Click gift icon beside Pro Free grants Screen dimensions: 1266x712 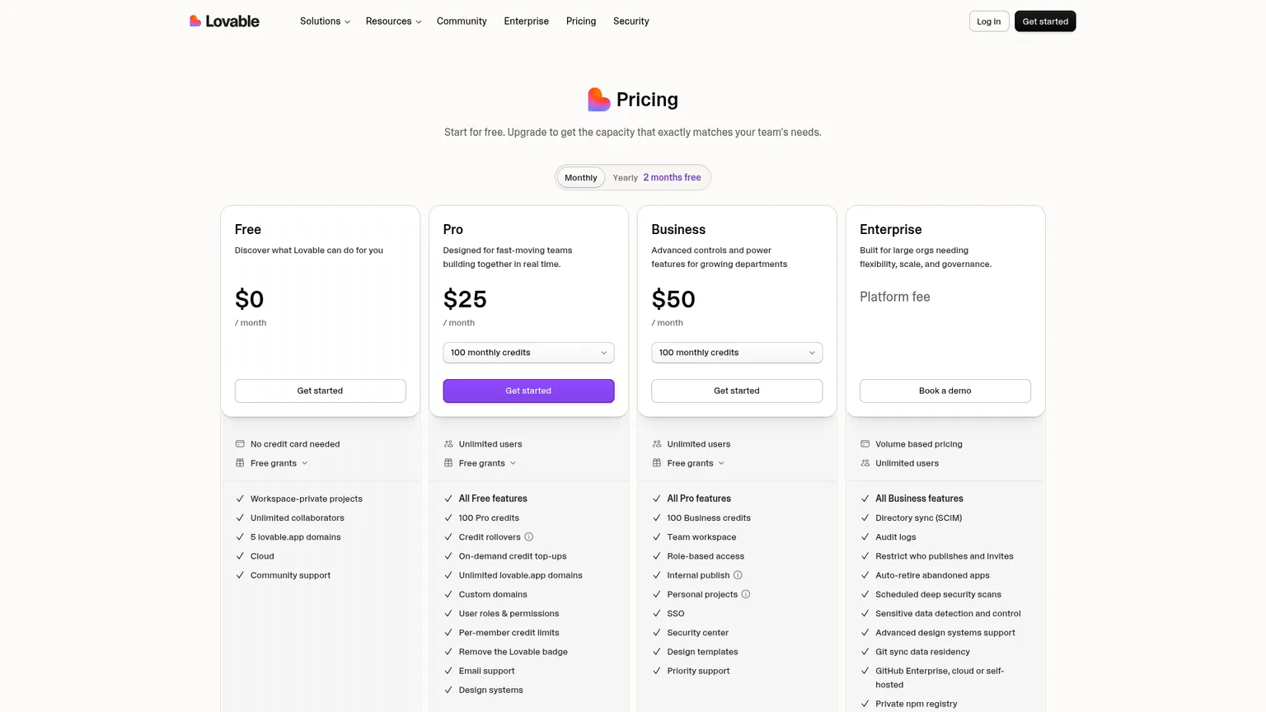[448, 463]
